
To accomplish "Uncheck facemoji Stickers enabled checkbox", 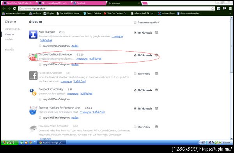I will pos(135,108).
